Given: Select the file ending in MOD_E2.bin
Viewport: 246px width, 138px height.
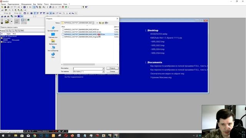Looking at the screenshot, I should point(81,32).
